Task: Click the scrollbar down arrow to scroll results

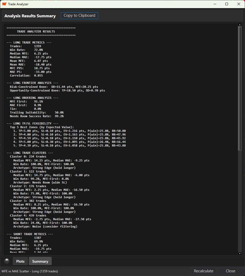Action: (x=240, y=253)
